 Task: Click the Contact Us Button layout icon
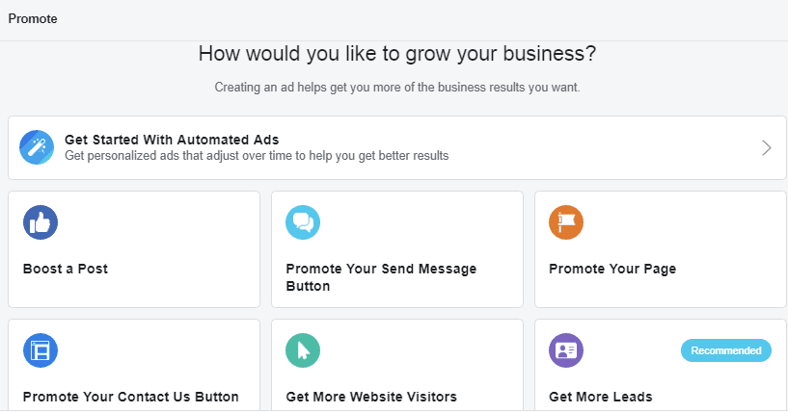(41, 350)
